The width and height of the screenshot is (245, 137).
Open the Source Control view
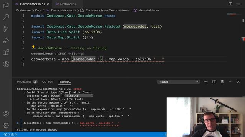[6, 29]
